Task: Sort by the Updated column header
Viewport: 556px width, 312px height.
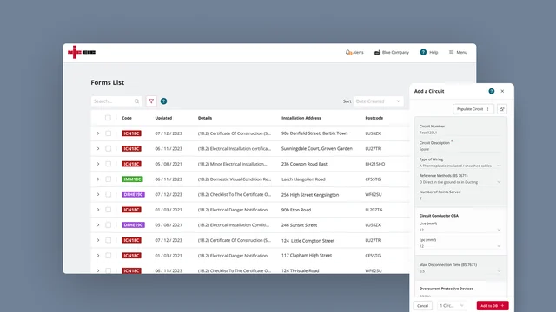Action: [x=163, y=118]
